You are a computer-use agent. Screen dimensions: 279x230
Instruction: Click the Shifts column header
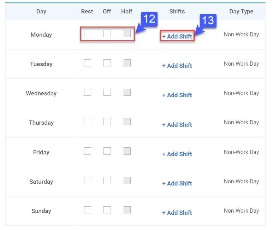177,11
